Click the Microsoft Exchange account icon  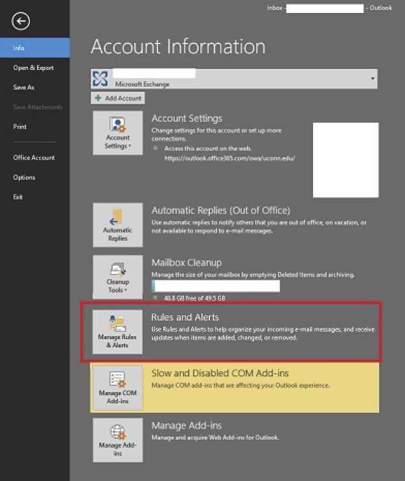(100, 79)
